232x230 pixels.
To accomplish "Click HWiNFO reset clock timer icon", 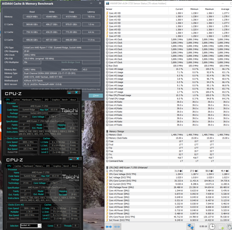I will click(x=212, y=226).
